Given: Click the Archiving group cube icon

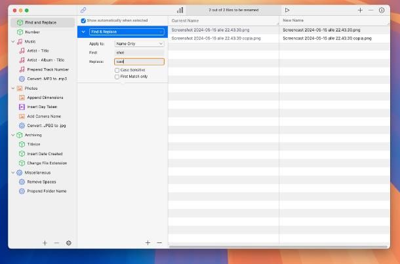Looking at the screenshot, I should point(20,135).
